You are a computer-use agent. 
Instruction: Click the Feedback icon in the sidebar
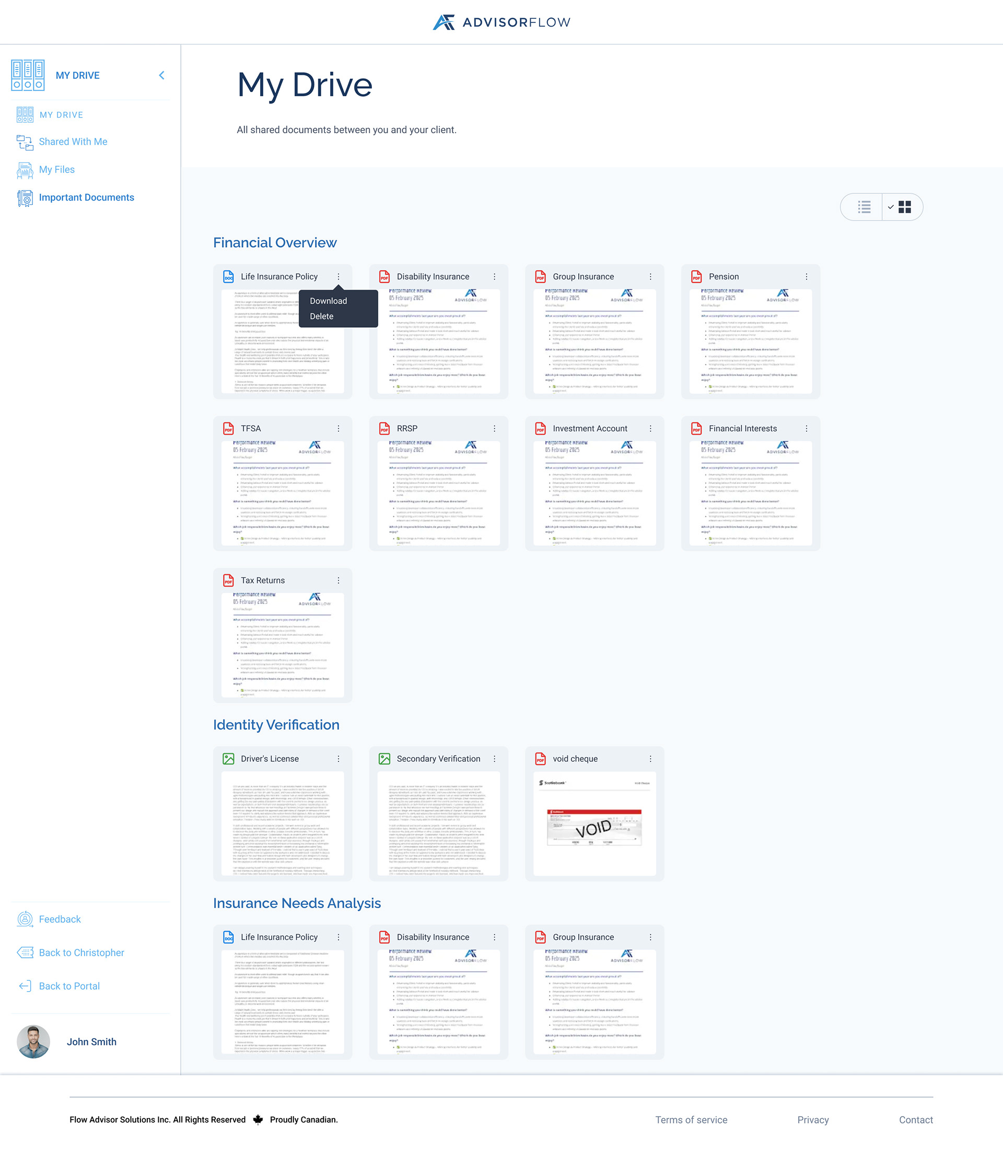tap(25, 919)
